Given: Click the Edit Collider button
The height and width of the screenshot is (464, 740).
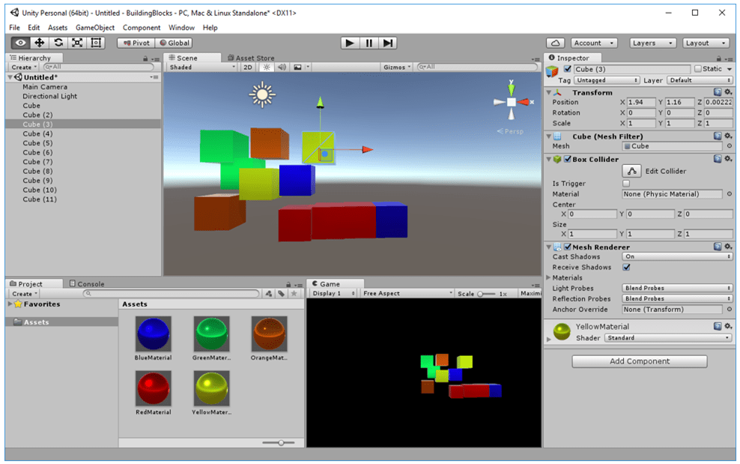Looking at the screenshot, I should point(633,172).
